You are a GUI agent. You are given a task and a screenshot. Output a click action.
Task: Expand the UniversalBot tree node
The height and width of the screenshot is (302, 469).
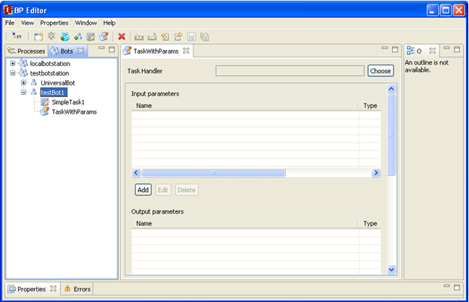pos(24,83)
